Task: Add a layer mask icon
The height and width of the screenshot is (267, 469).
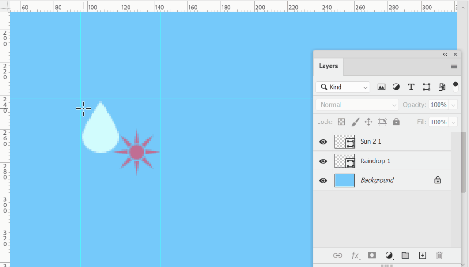Action: (372, 255)
